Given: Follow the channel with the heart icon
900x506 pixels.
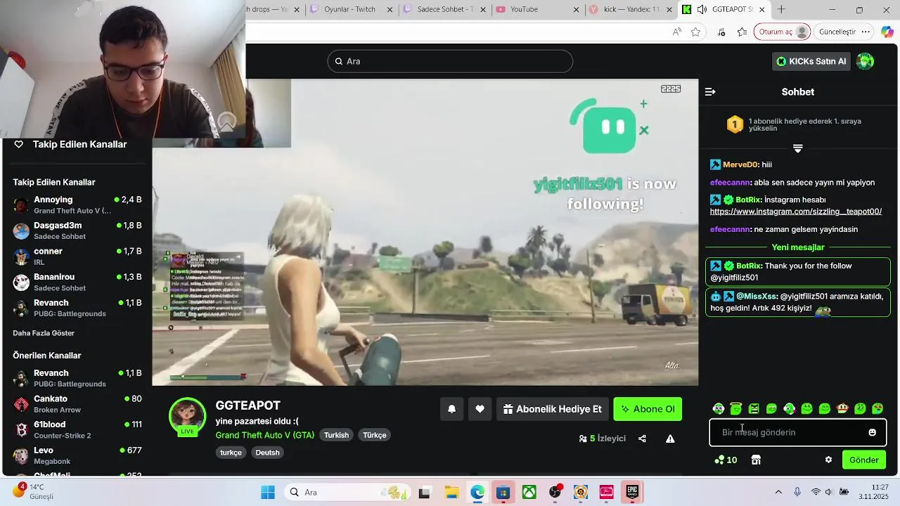Looking at the screenshot, I should click(480, 409).
